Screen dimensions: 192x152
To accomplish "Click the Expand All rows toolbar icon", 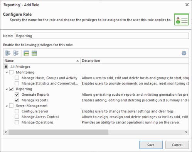I will 34,53.
